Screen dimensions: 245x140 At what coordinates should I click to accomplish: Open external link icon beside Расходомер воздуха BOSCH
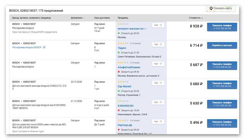coord(44,47)
